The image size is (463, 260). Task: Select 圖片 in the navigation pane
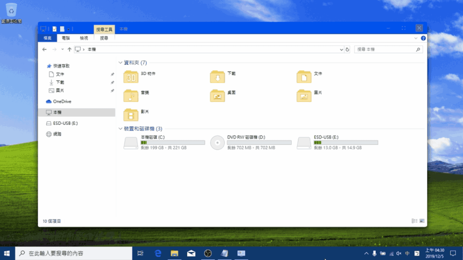[x=60, y=90]
